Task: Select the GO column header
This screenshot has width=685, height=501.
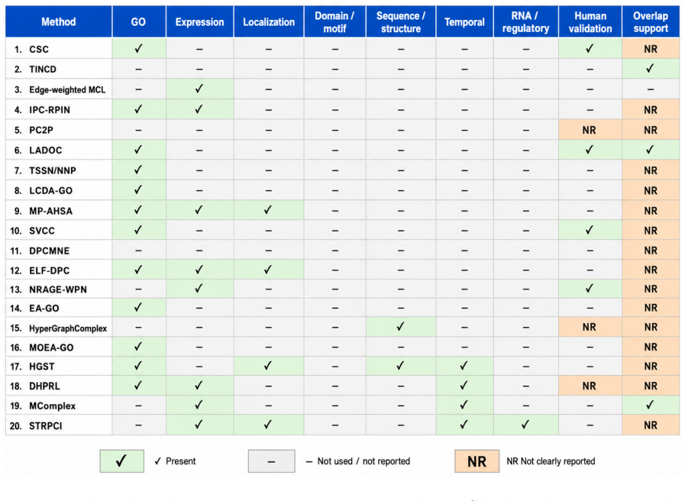Action: (138, 22)
